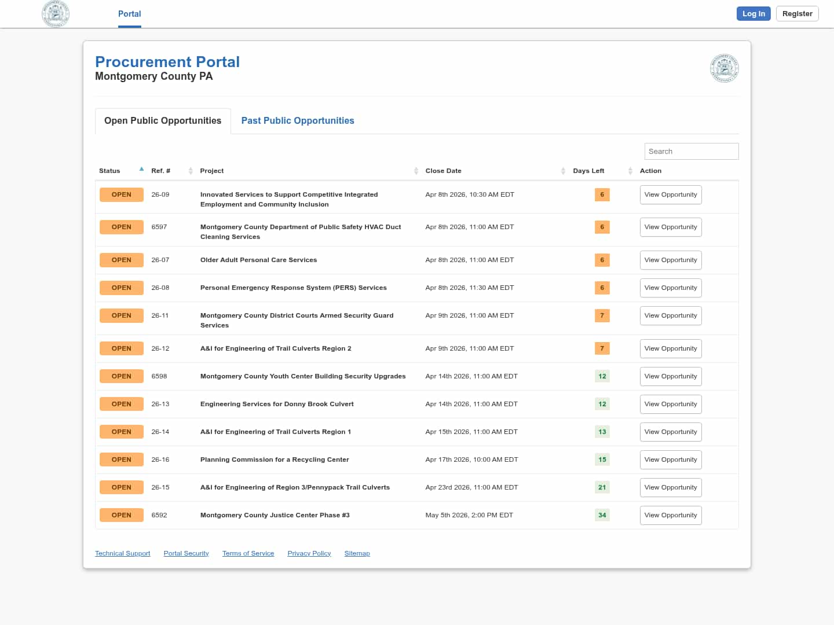
Task: Open the Privacy Policy footer link
Action: 309,553
